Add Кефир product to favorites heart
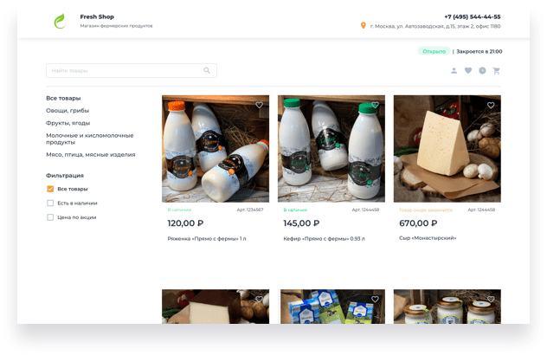 375,105
